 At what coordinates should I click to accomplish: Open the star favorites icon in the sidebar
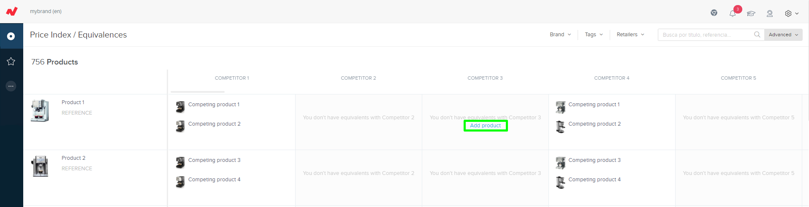[x=11, y=62]
